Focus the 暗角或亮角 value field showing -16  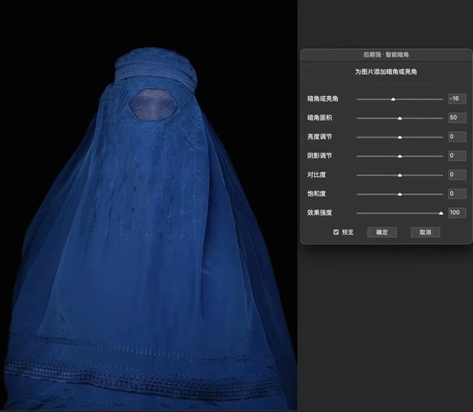(457, 99)
